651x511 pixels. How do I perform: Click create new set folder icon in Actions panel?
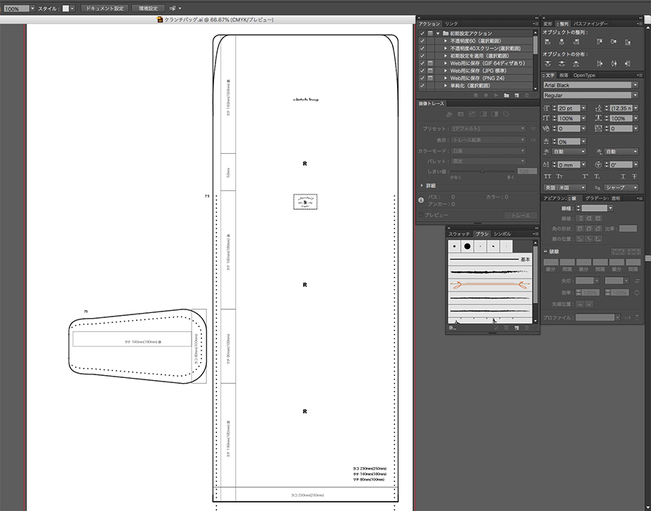pos(506,95)
